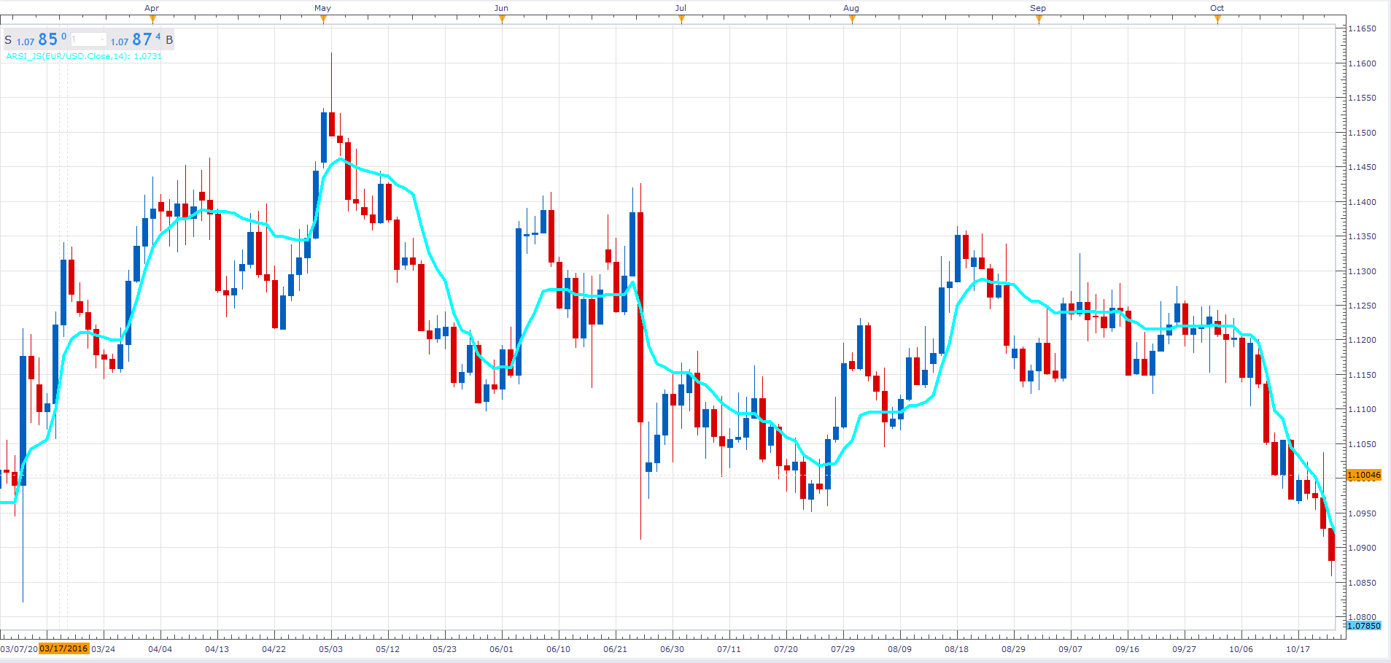
Task: Click the 06/21 date on time axis
Action: point(615,649)
